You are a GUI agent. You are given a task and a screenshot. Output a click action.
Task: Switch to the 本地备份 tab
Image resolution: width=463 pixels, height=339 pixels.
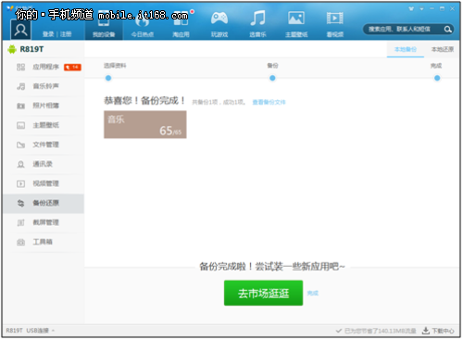[x=406, y=49]
